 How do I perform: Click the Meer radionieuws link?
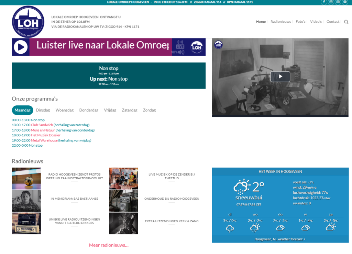[x=109, y=245]
